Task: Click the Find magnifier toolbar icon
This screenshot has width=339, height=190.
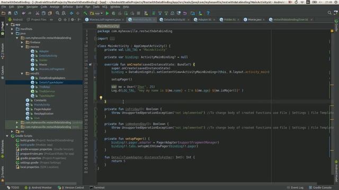Action: (58, 13)
